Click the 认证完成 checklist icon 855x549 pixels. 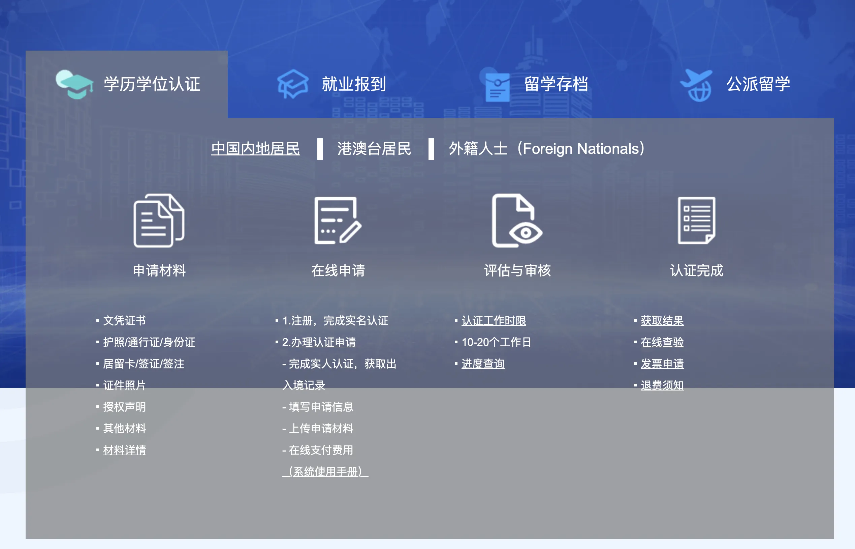click(x=697, y=221)
